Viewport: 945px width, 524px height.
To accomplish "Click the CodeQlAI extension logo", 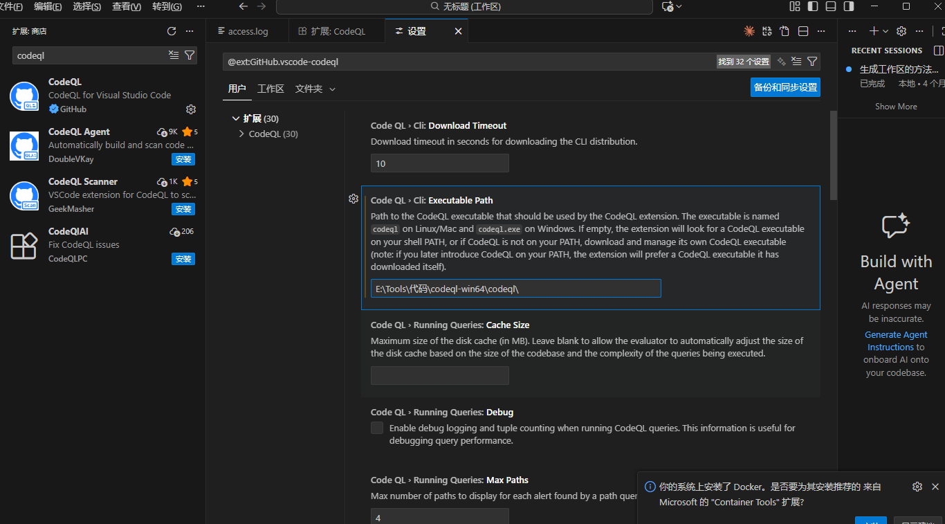I will coord(24,246).
